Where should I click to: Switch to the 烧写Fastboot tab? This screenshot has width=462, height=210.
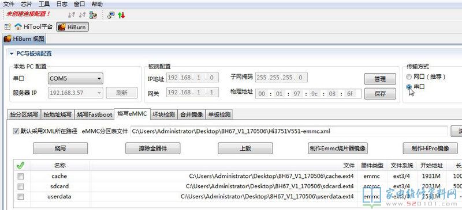point(95,114)
